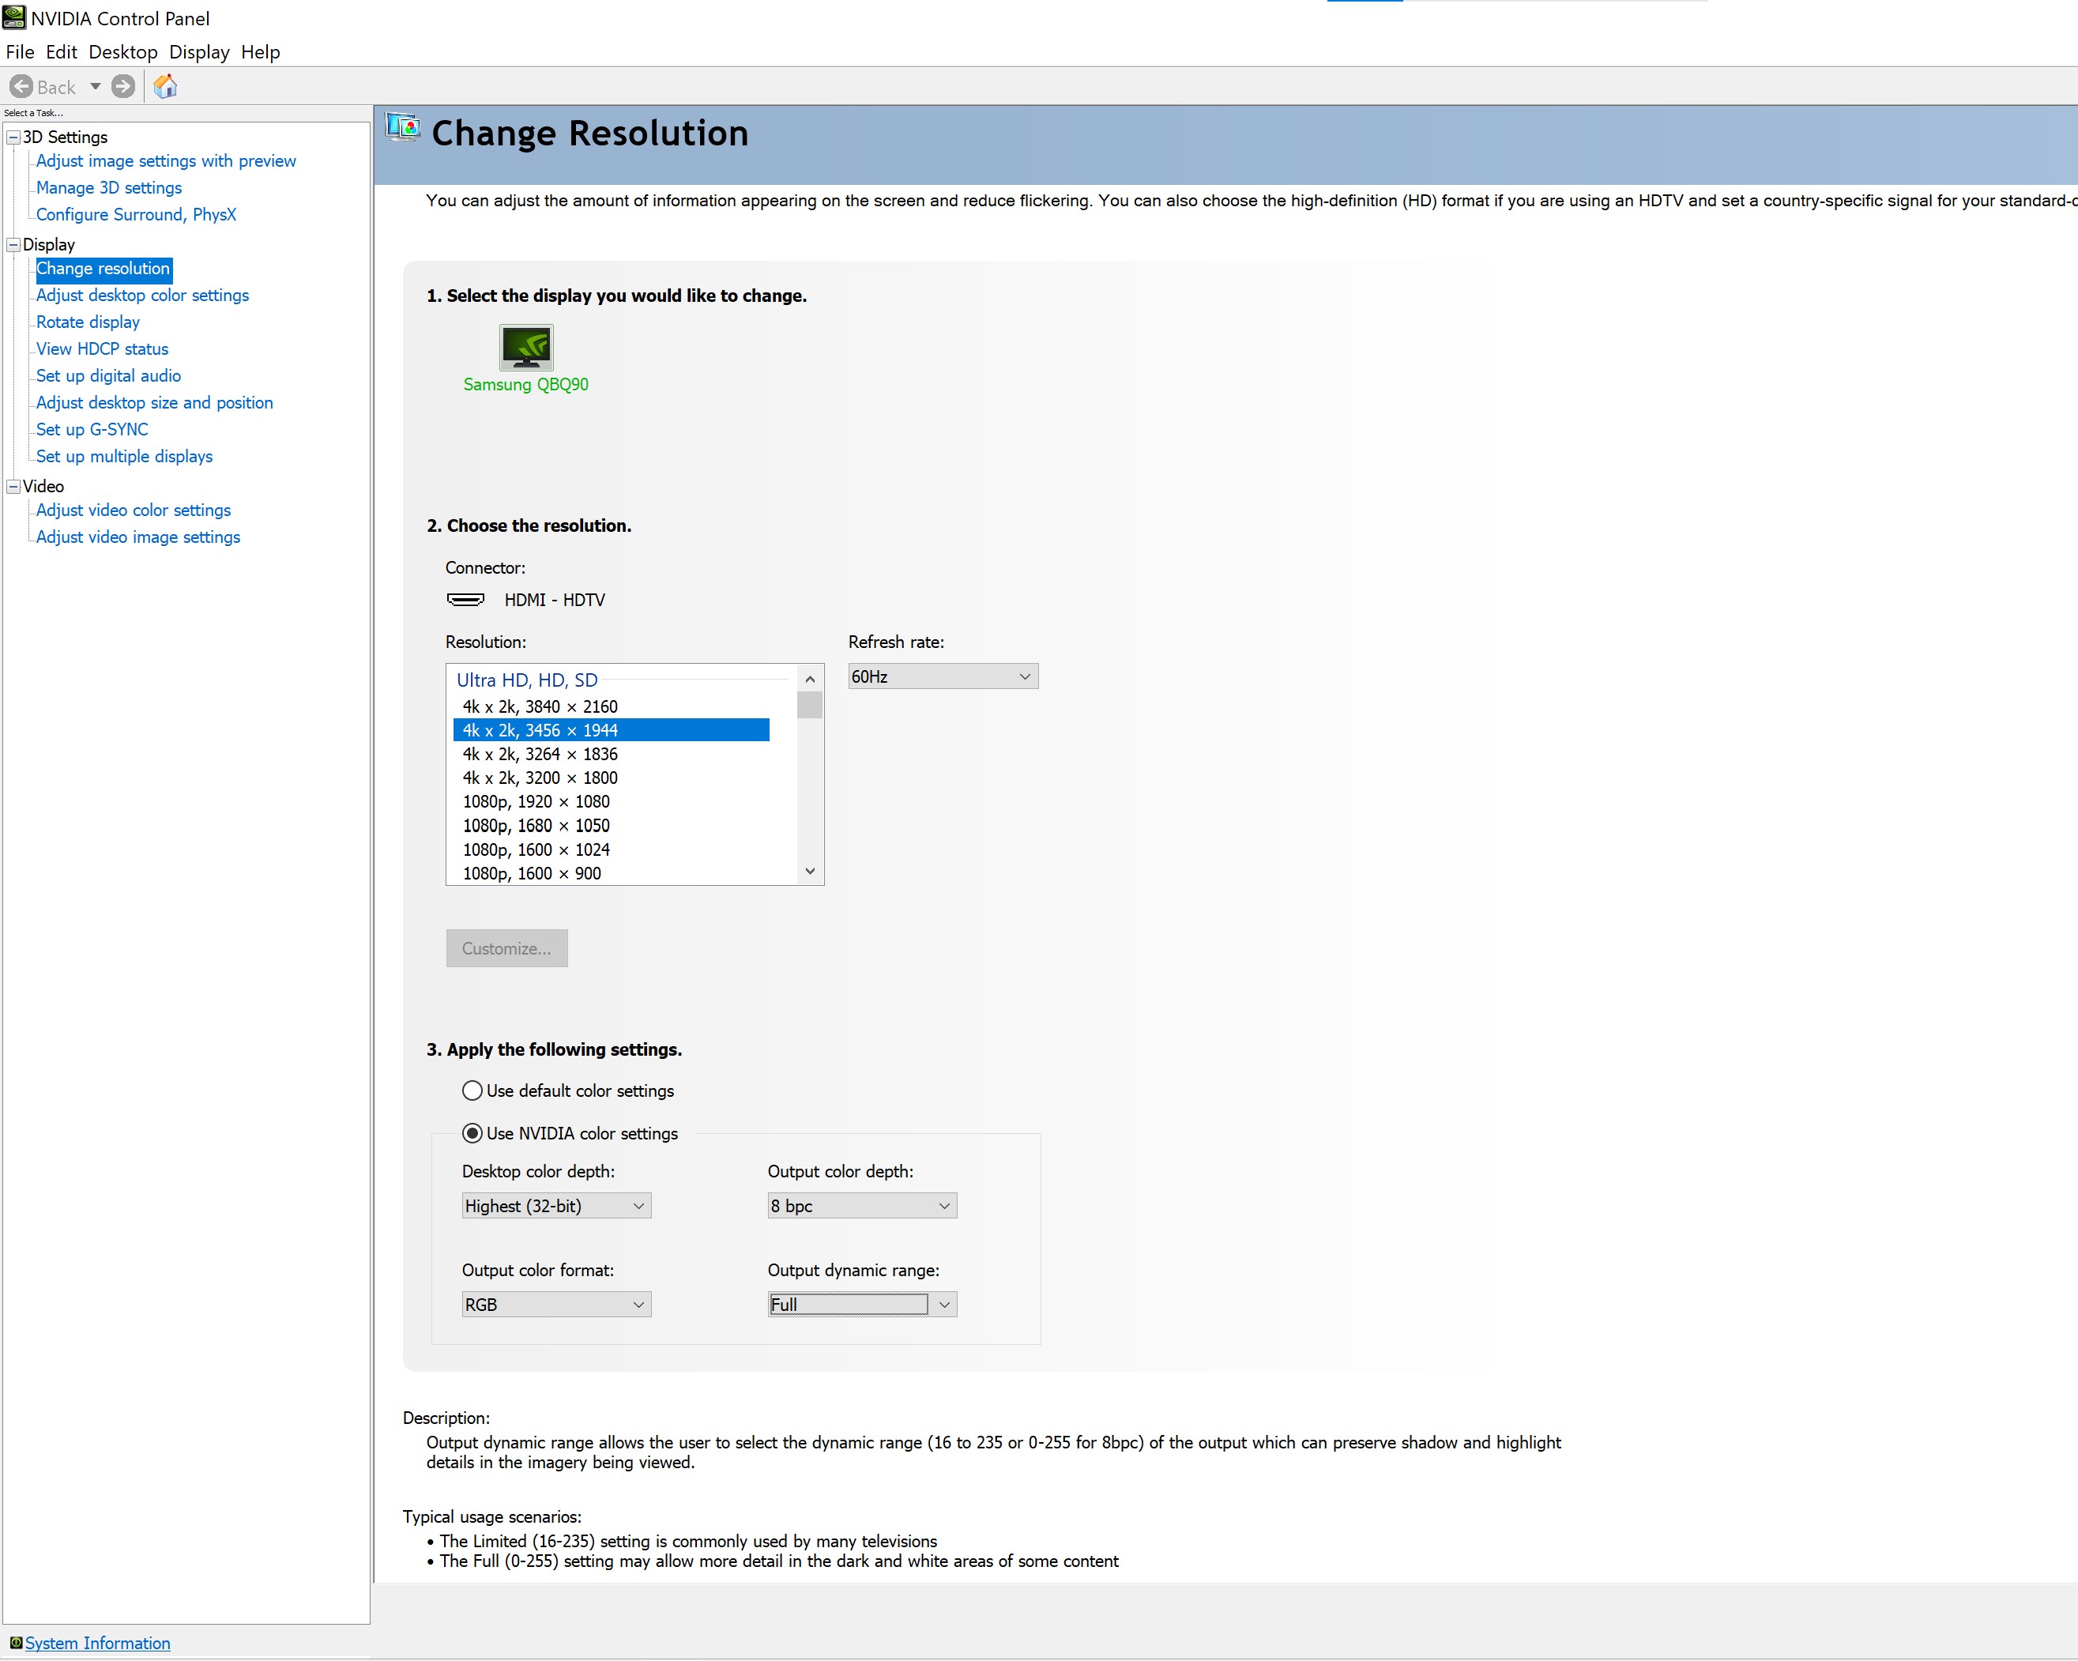Image resolution: width=2078 pixels, height=1661 pixels.
Task: Open the Back history dropdown arrow
Action: pyautogui.click(x=96, y=87)
